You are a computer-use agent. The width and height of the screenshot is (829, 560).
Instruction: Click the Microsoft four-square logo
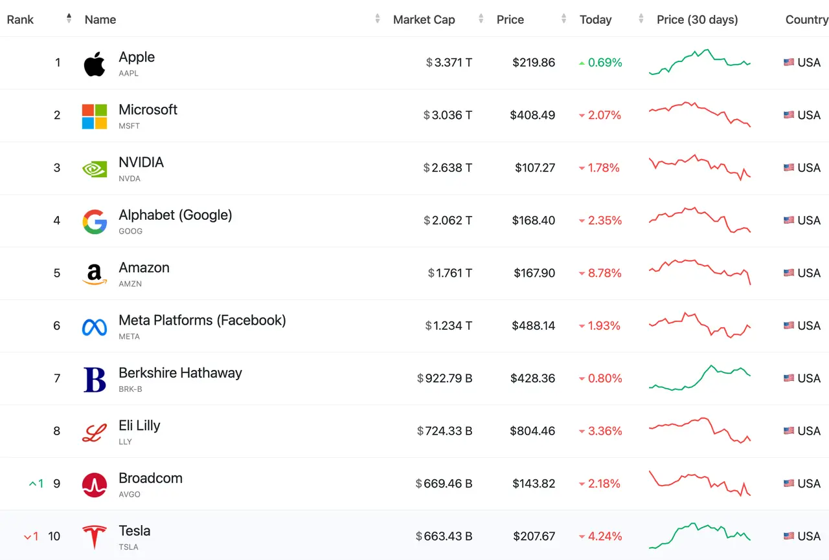click(x=95, y=116)
